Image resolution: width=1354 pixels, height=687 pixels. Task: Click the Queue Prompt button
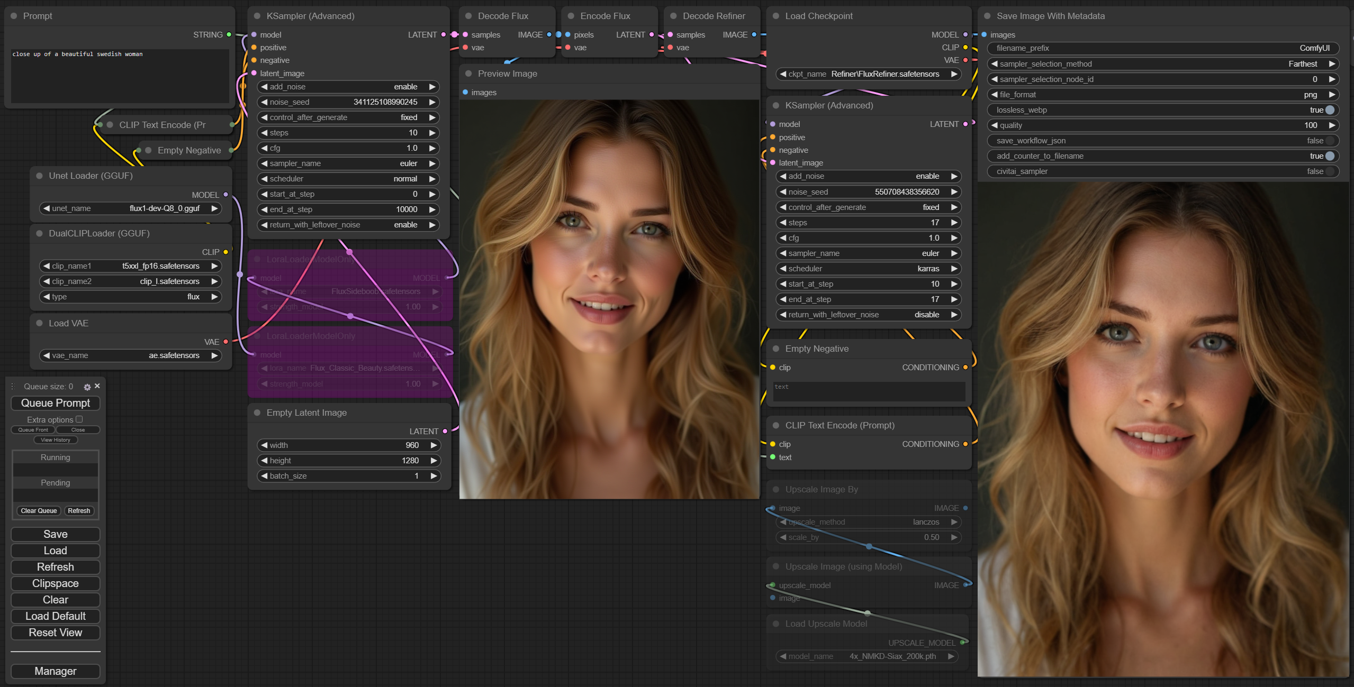56,403
